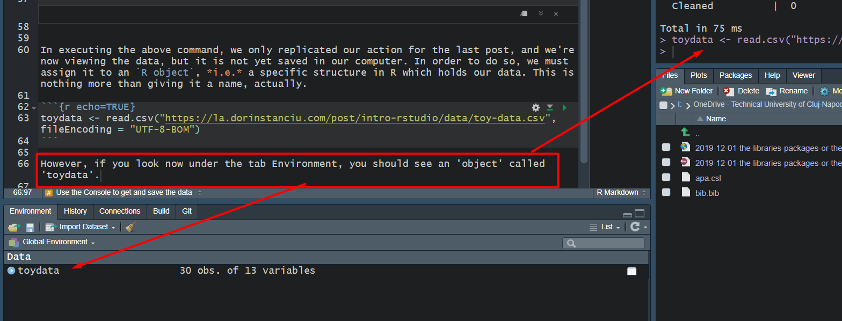
Task: Tick checkbox for the first 2019-12-01 HTML file
Action: point(666,147)
